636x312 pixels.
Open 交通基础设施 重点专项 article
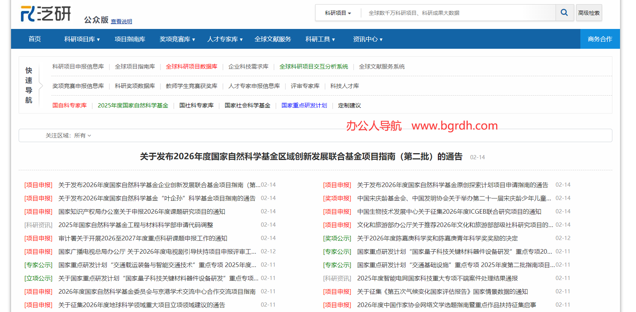pos(456,265)
